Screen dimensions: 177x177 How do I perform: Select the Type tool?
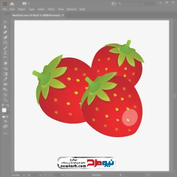(5, 53)
